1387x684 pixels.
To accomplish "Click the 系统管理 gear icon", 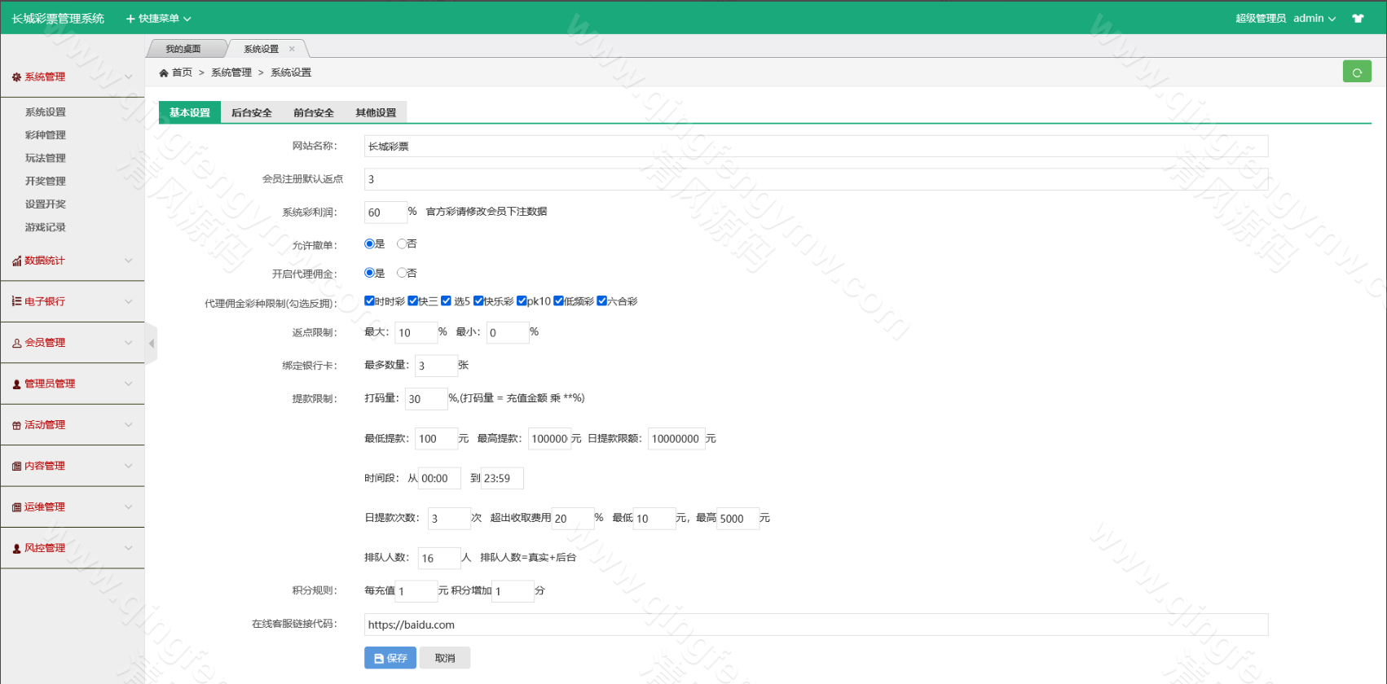I will [16, 77].
